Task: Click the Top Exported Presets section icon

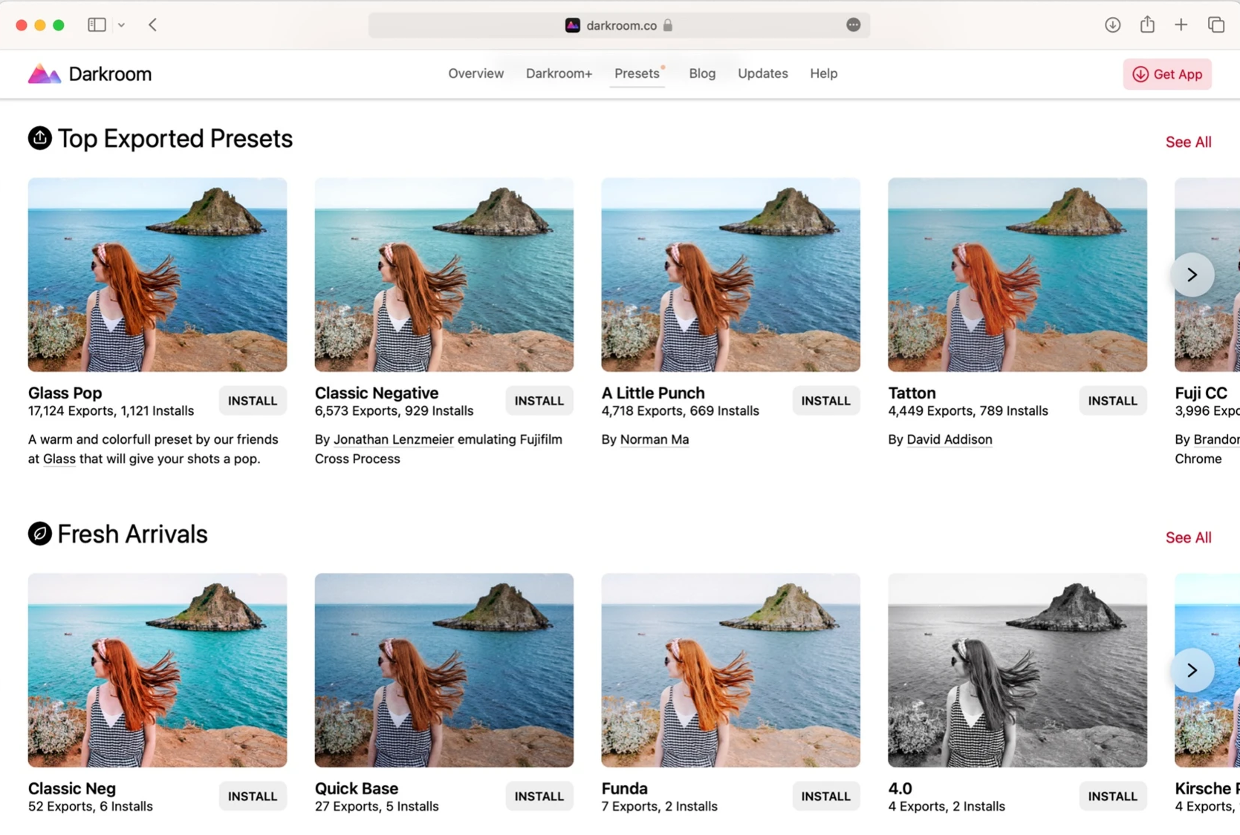Action: tap(40, 138)
